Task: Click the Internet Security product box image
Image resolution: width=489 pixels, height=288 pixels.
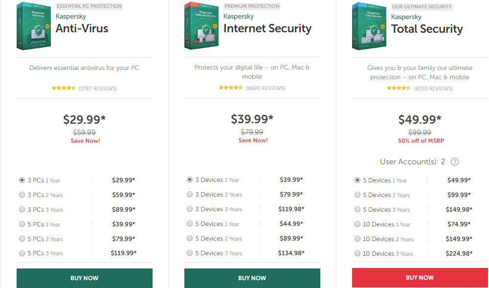Action: click(201, 25)
